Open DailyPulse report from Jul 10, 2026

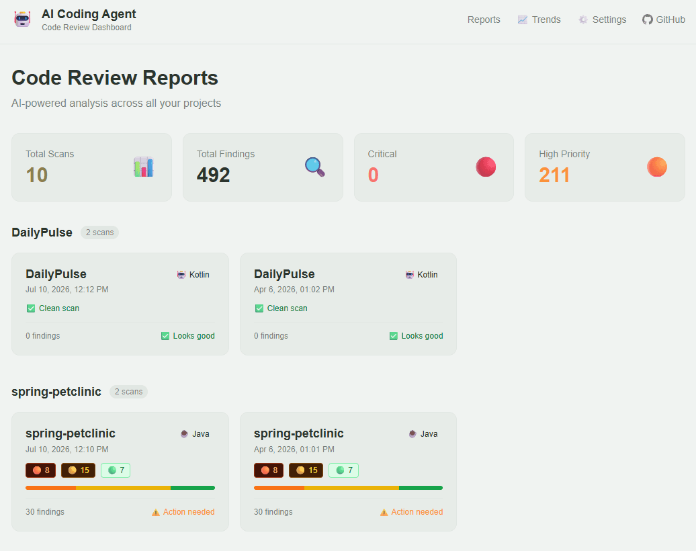120,304
